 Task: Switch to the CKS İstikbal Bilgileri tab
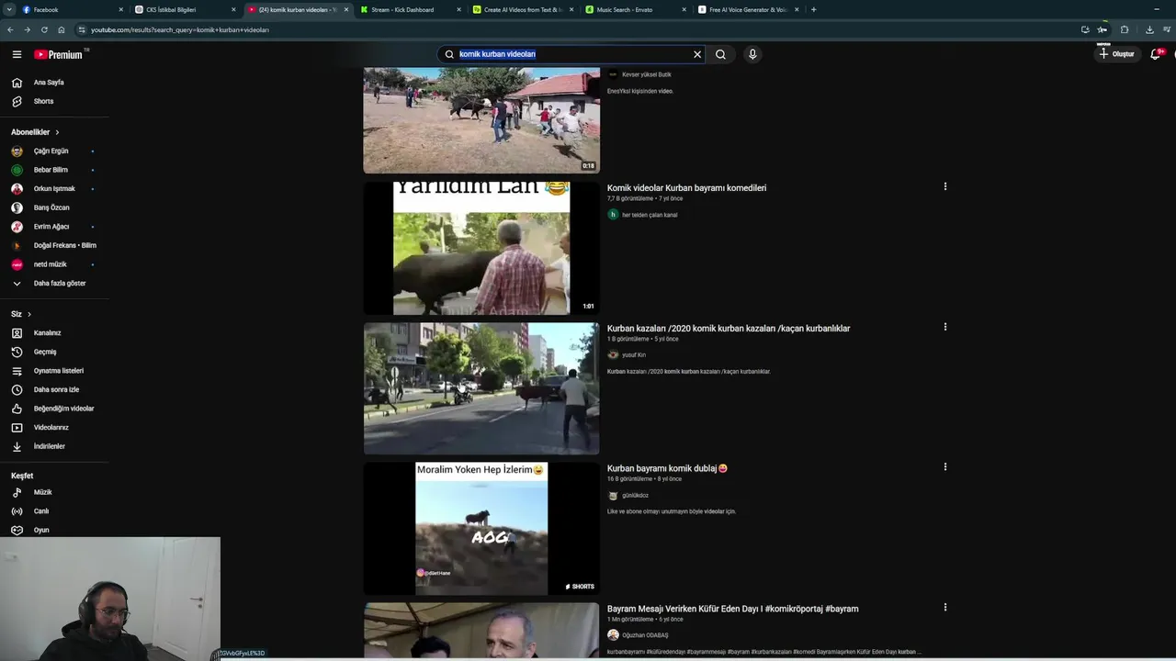[x=184, y=9]
